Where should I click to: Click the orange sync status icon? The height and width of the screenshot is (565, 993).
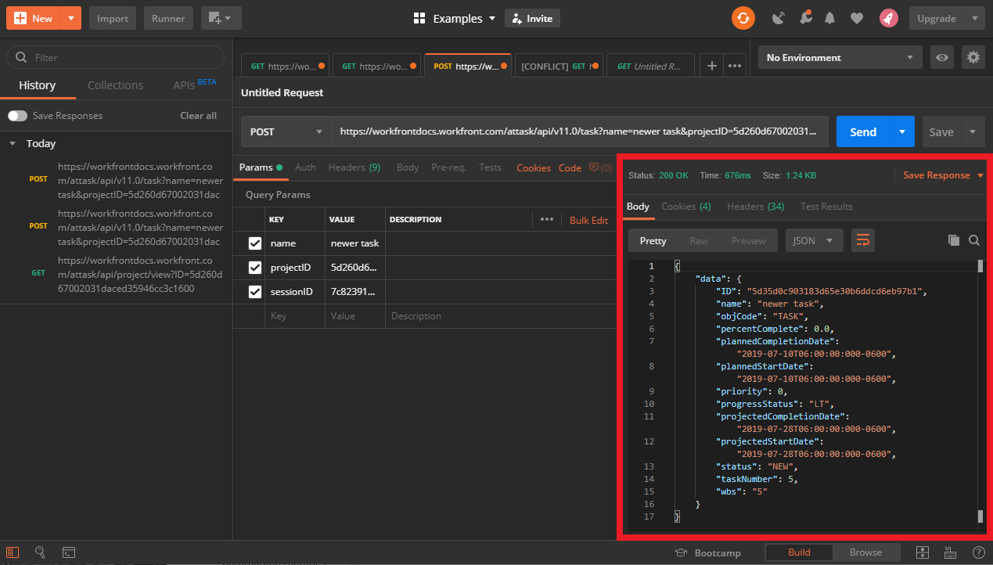tap(743, 18)
